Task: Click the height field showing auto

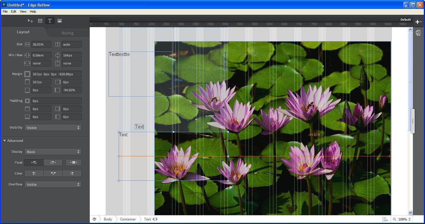Action: pos(72,44)
